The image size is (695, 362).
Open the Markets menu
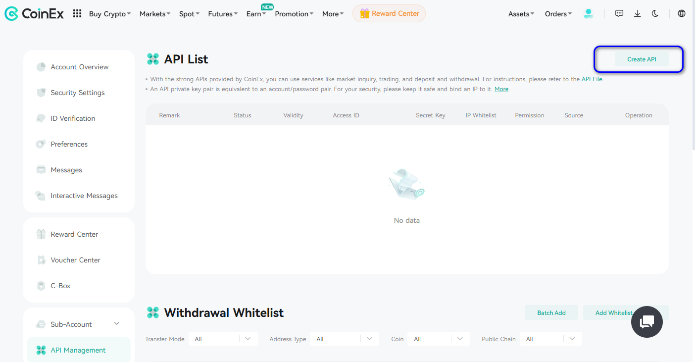154,14
